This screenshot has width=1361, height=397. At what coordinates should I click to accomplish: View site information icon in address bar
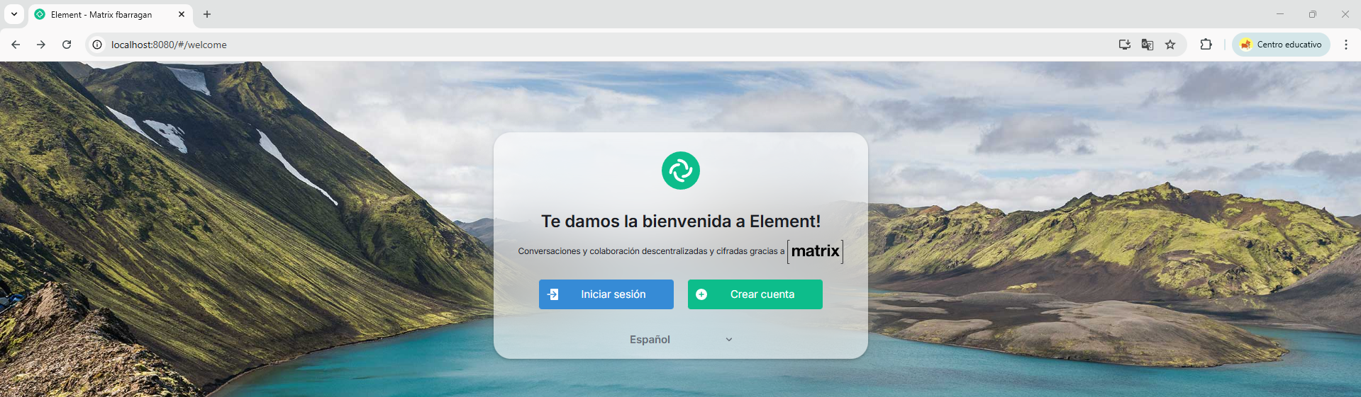pos(97,45)
